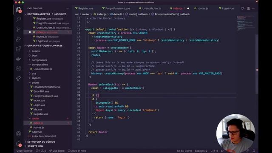This screenshot has width=272, height=153.
Task: Open the Run and Debug view
Action: 18,39
